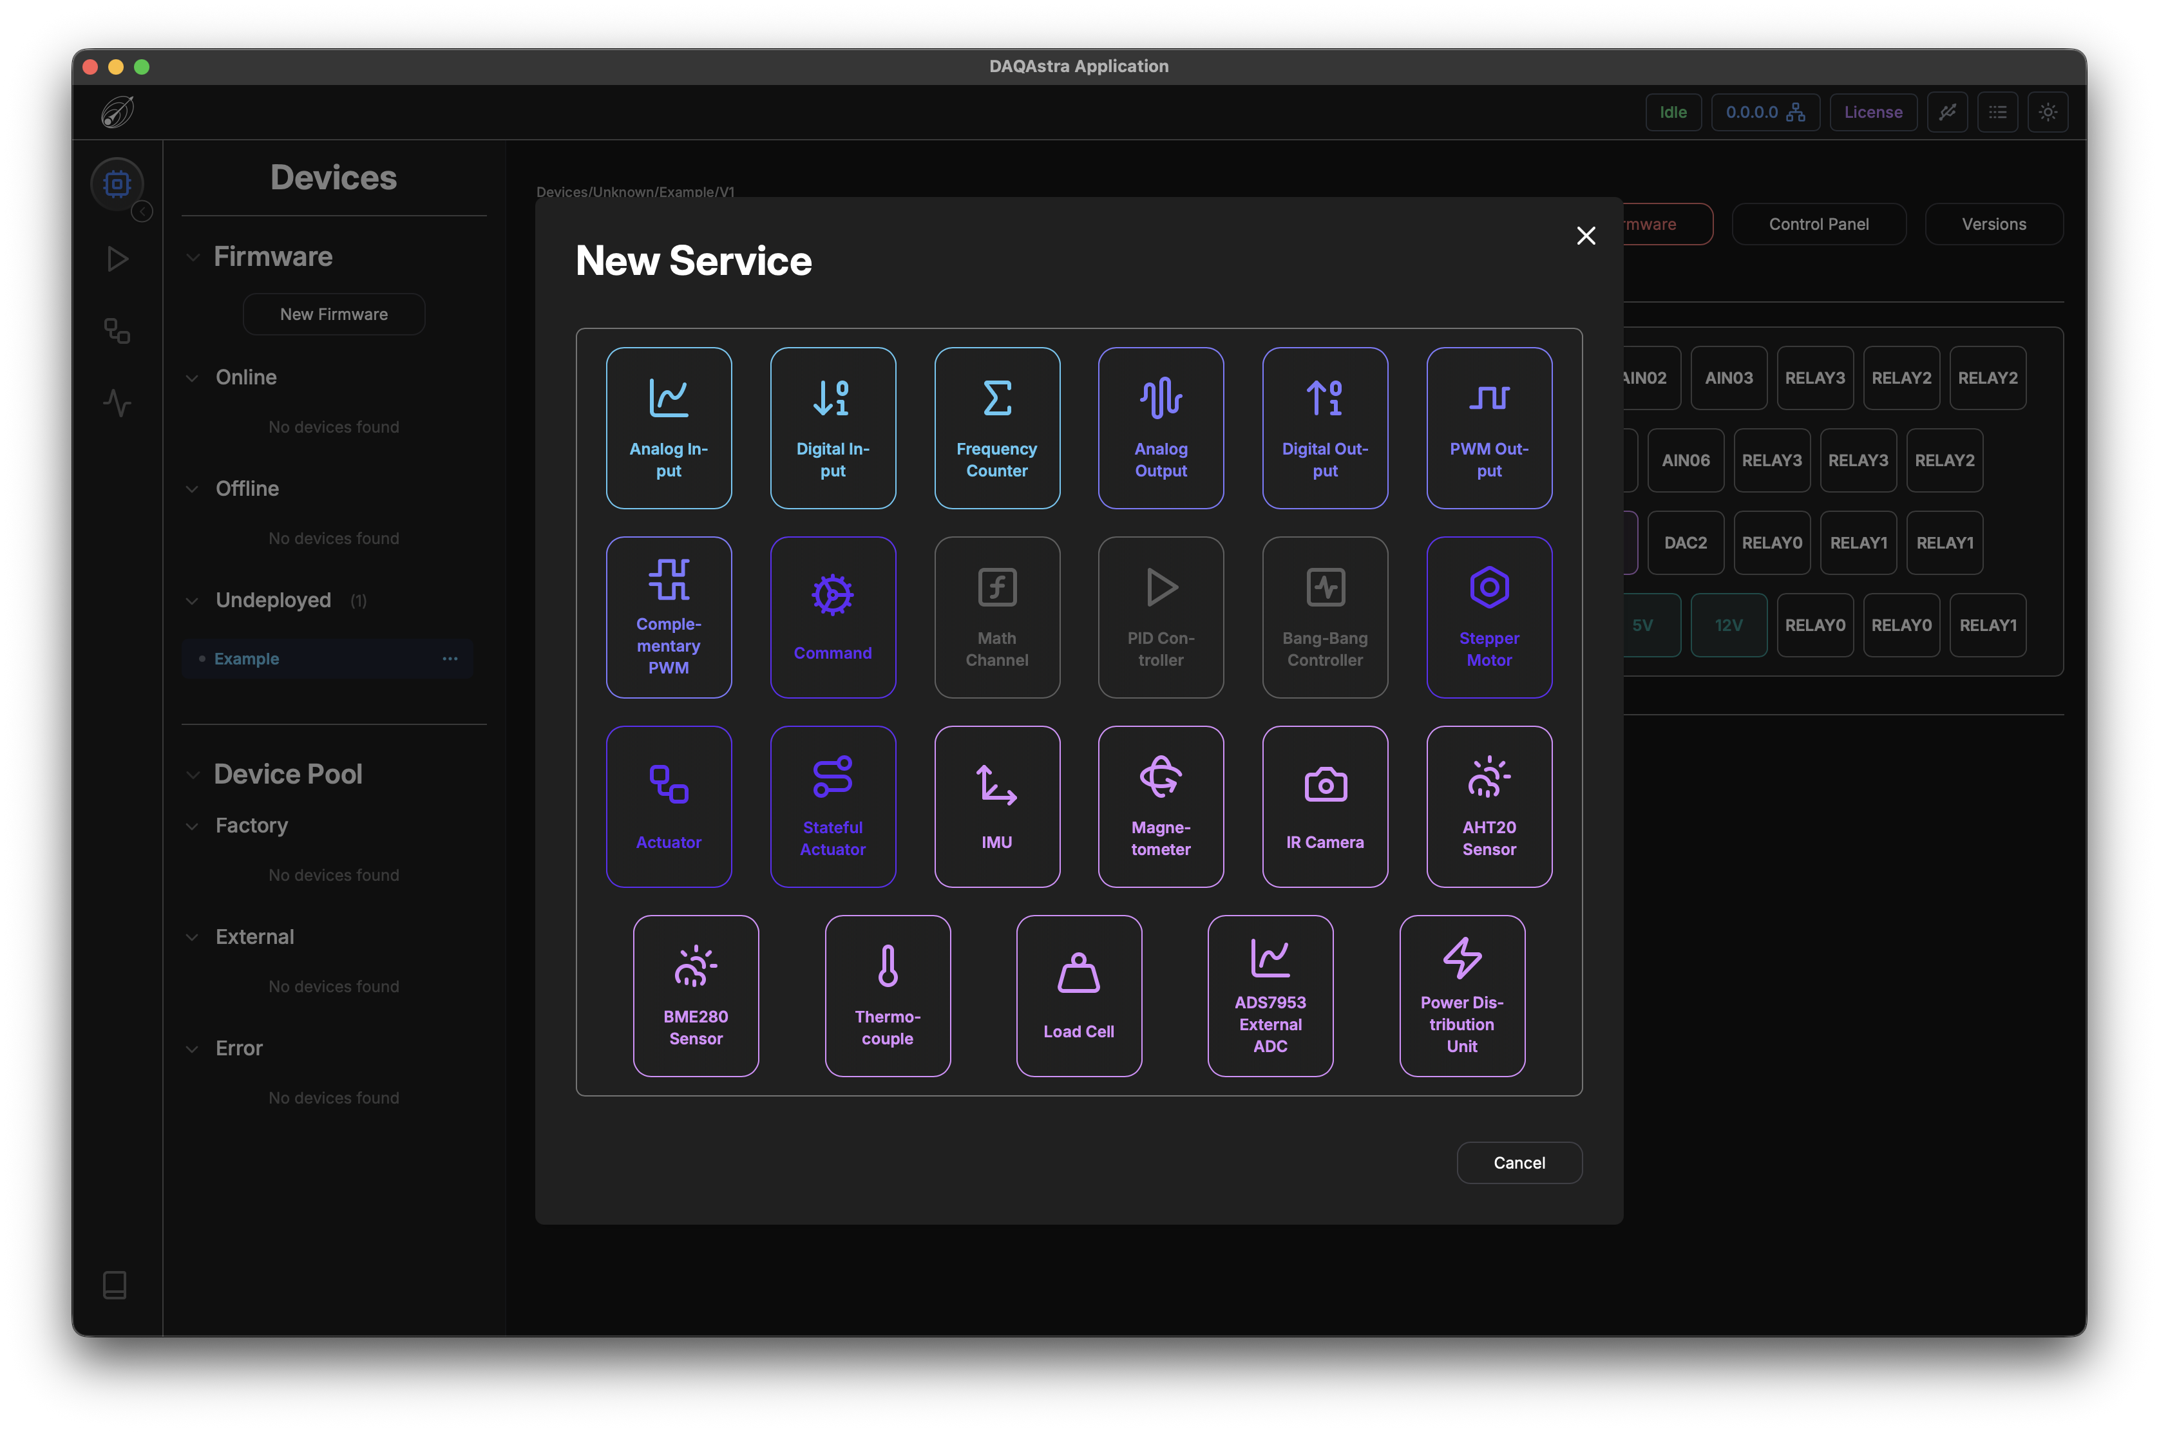Choose the Load Cell service

[x=1079, y=995]
